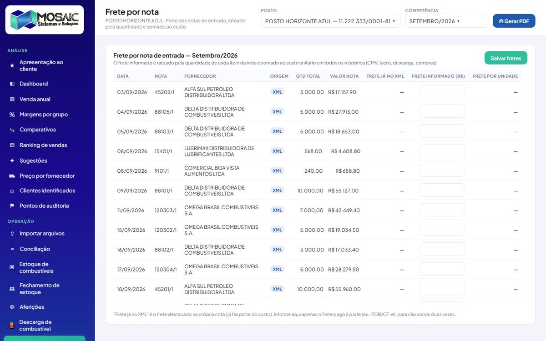Screen dimensions: 546x341
Task: Click the face icon for Clientes identificados
Action: (x=12, y=191)
